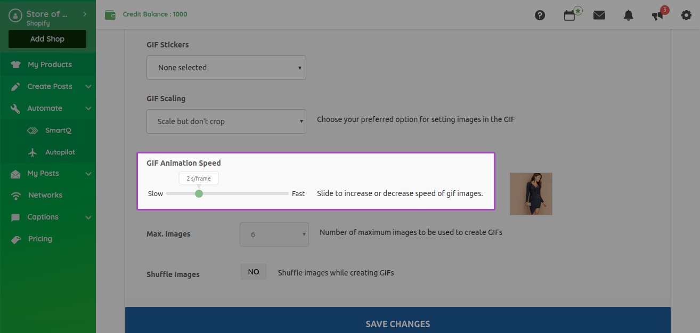Click the Add Shop button
700x333 pixels.
click(x=47, y=39)
